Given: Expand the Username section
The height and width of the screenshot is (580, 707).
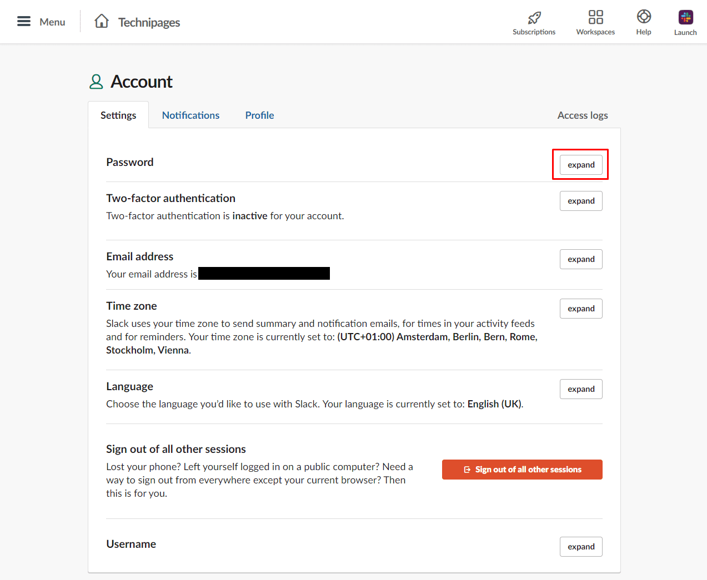Looking at the screenshot, I should 581,547.
